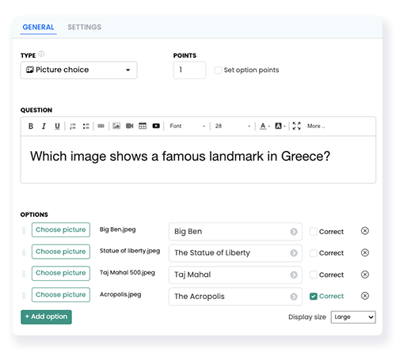Image resolution: width=396 pixels, height=352 pixels.
Task: Mark The Statue of Liberty as Correct
Action: click(x=314, y=253)
